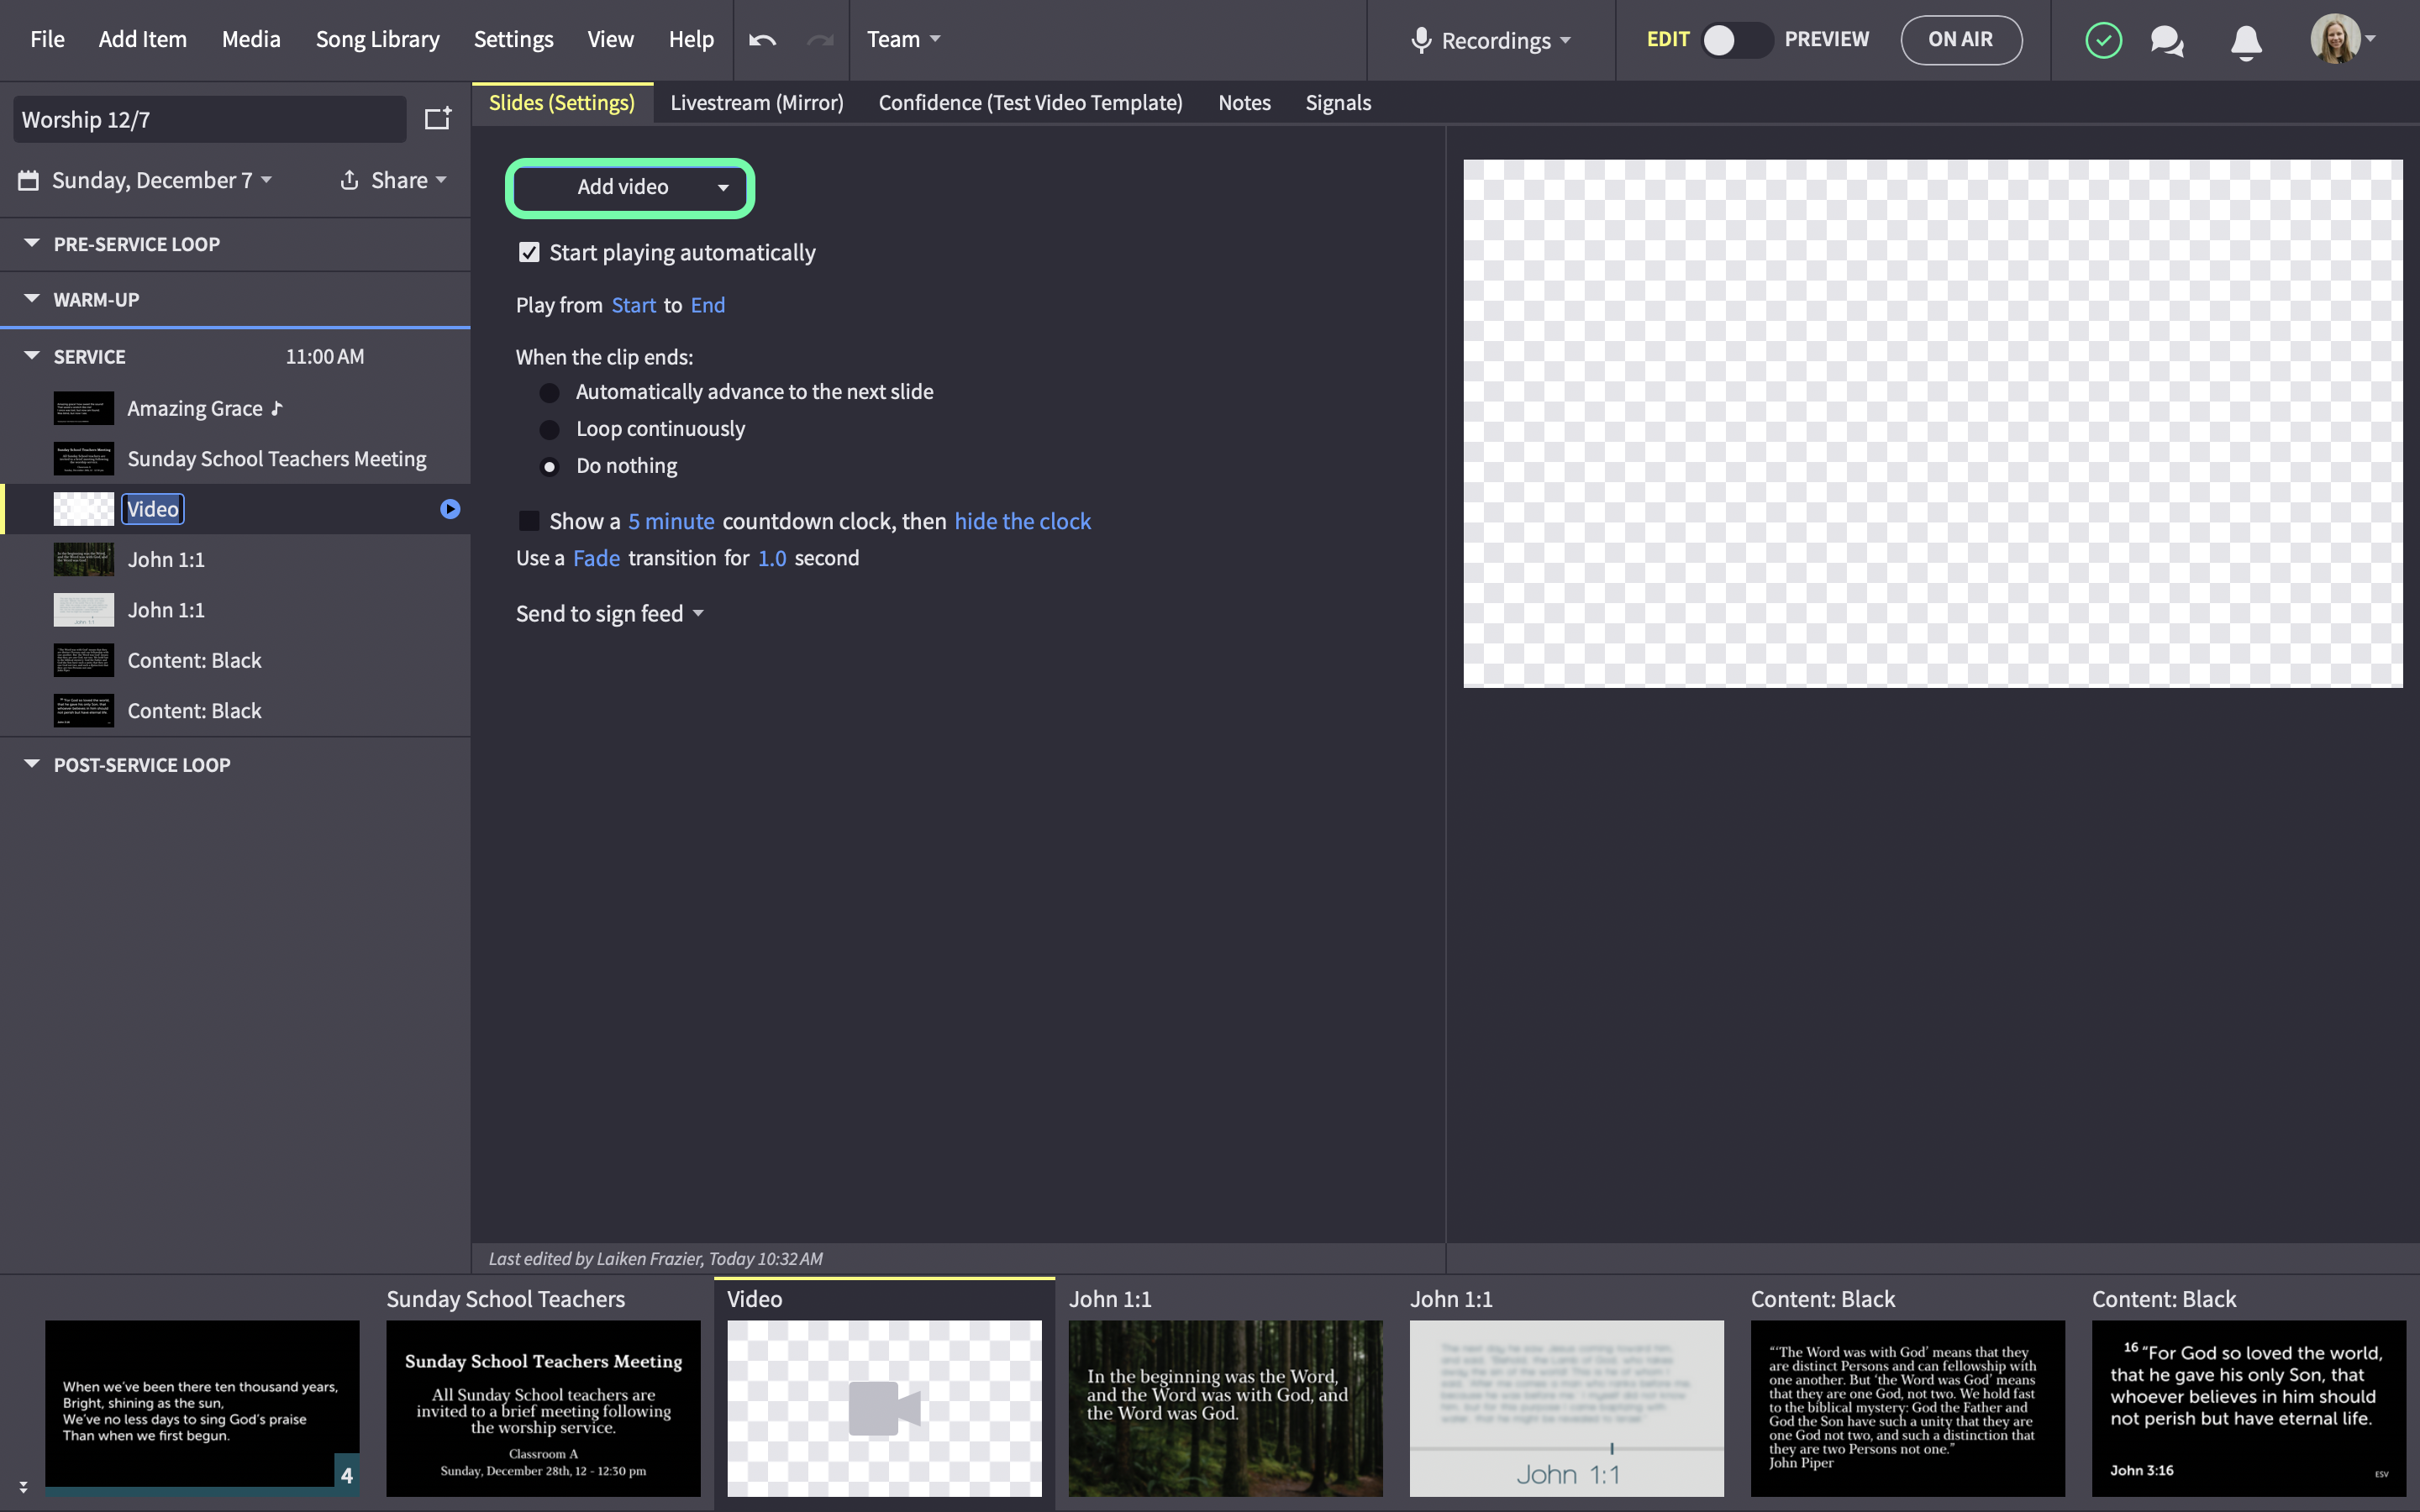Viewport: 2420px width, 1512px height.
Task: Click the End link in Play from
Action: point(707,305)
